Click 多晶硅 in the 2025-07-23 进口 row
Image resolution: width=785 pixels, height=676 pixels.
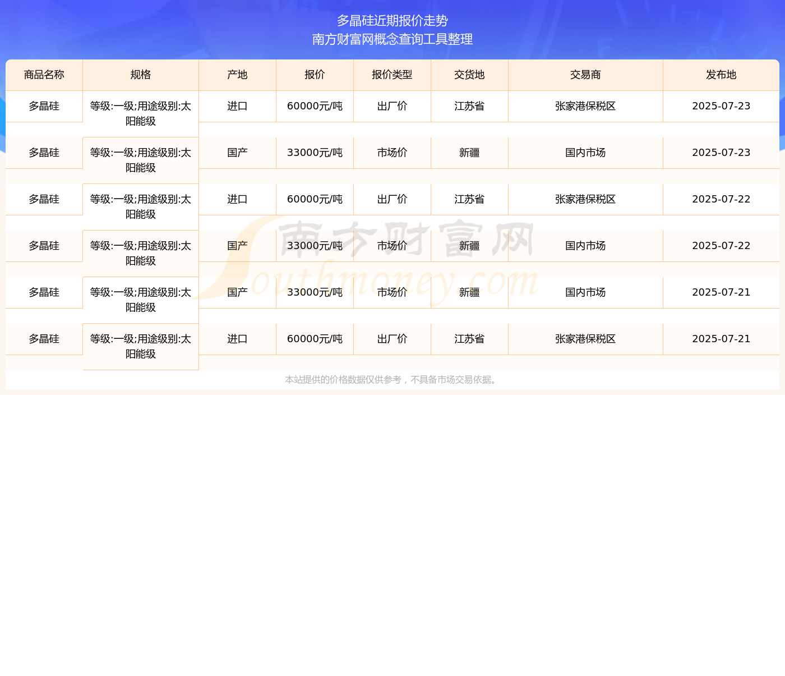coord(44,106)
